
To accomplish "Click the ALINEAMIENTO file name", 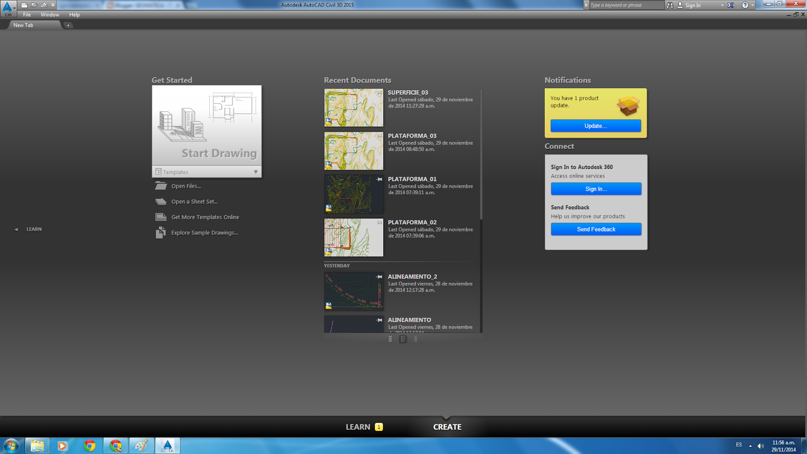I will coord(410,320).
